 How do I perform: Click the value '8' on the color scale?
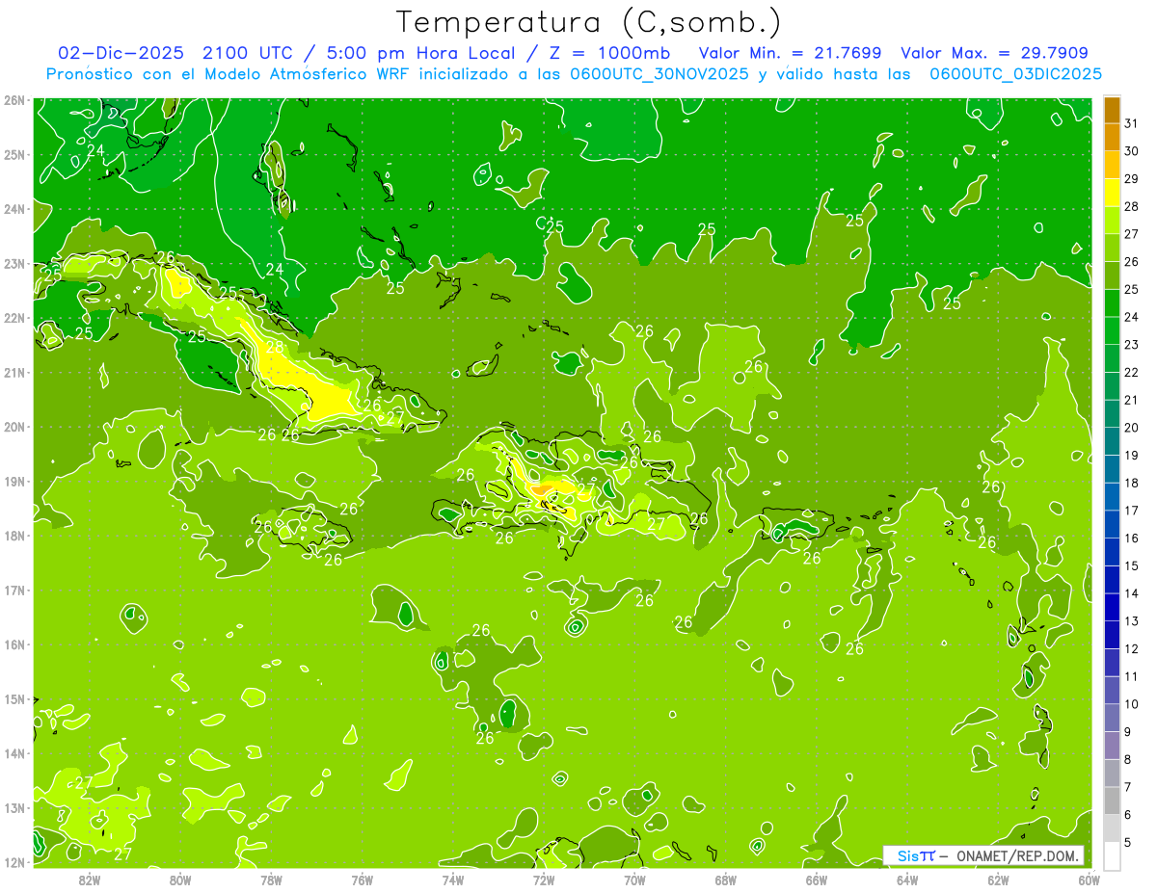click(x=1127, y=759)
